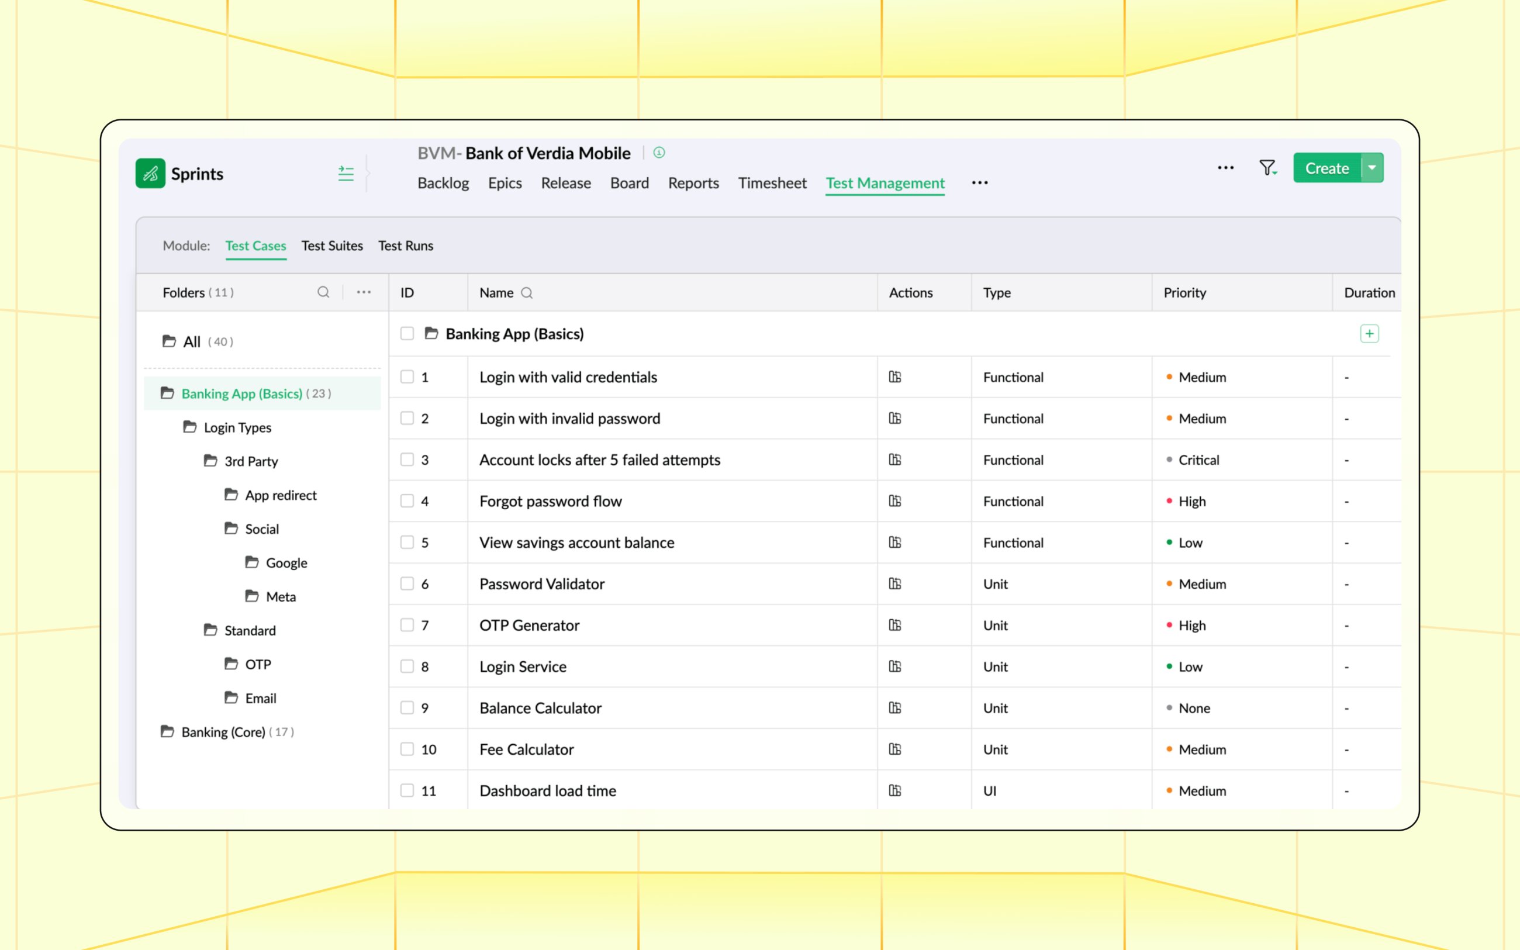Click the Sprints app logo icon

pos(150,174)
